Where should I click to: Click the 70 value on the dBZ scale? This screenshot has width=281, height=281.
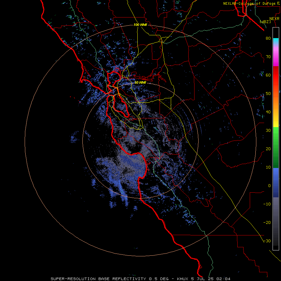[268, 57]
